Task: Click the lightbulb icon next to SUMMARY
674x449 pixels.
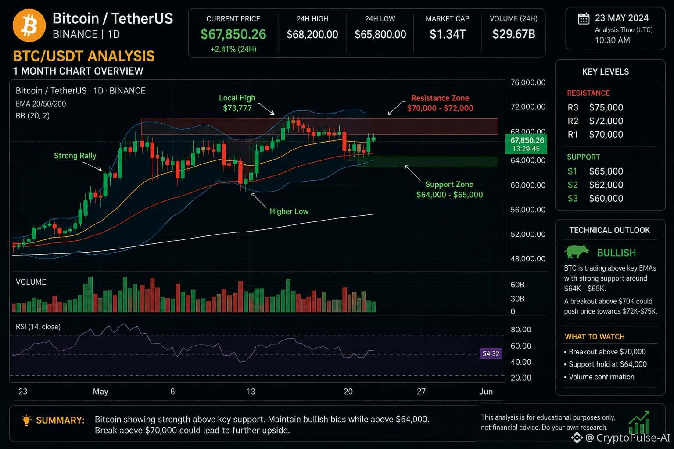Action: click(26, 420)
